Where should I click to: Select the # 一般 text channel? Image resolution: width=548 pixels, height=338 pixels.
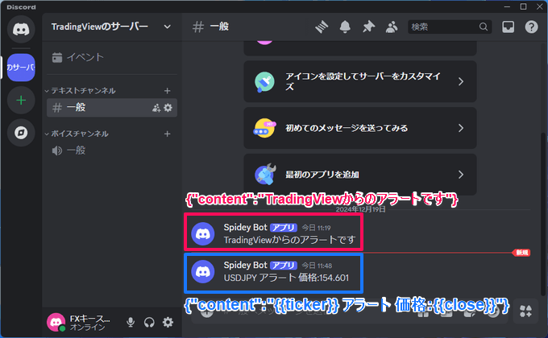click(x=112, y=108)
